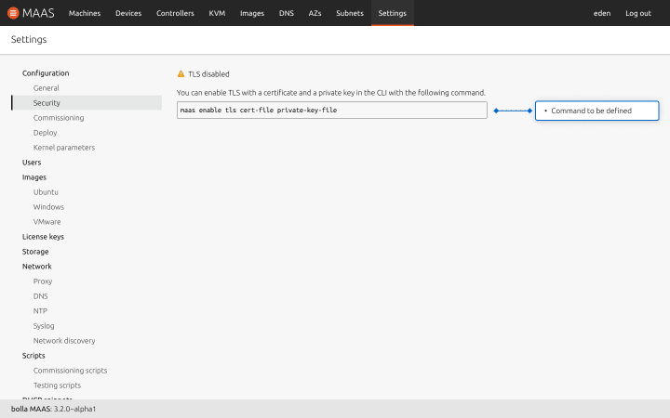670x418 pixels.
Task: Open the DNS tab in top bar
Action: (x=287, y=13)
